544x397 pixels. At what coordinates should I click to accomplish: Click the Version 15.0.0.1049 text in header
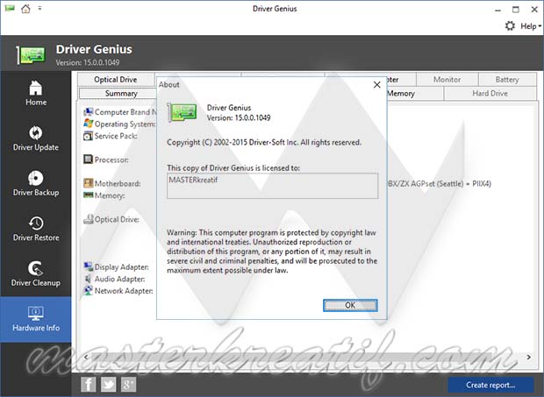(88, 62)
